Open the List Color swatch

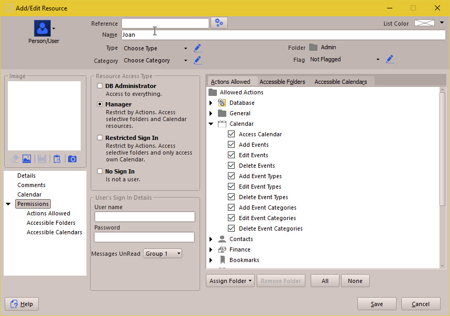coord(425,23)
